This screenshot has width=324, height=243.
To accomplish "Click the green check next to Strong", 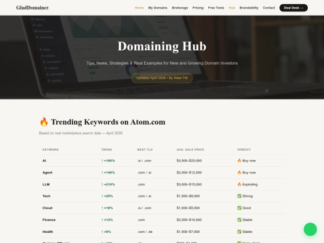I will (239, 196).
